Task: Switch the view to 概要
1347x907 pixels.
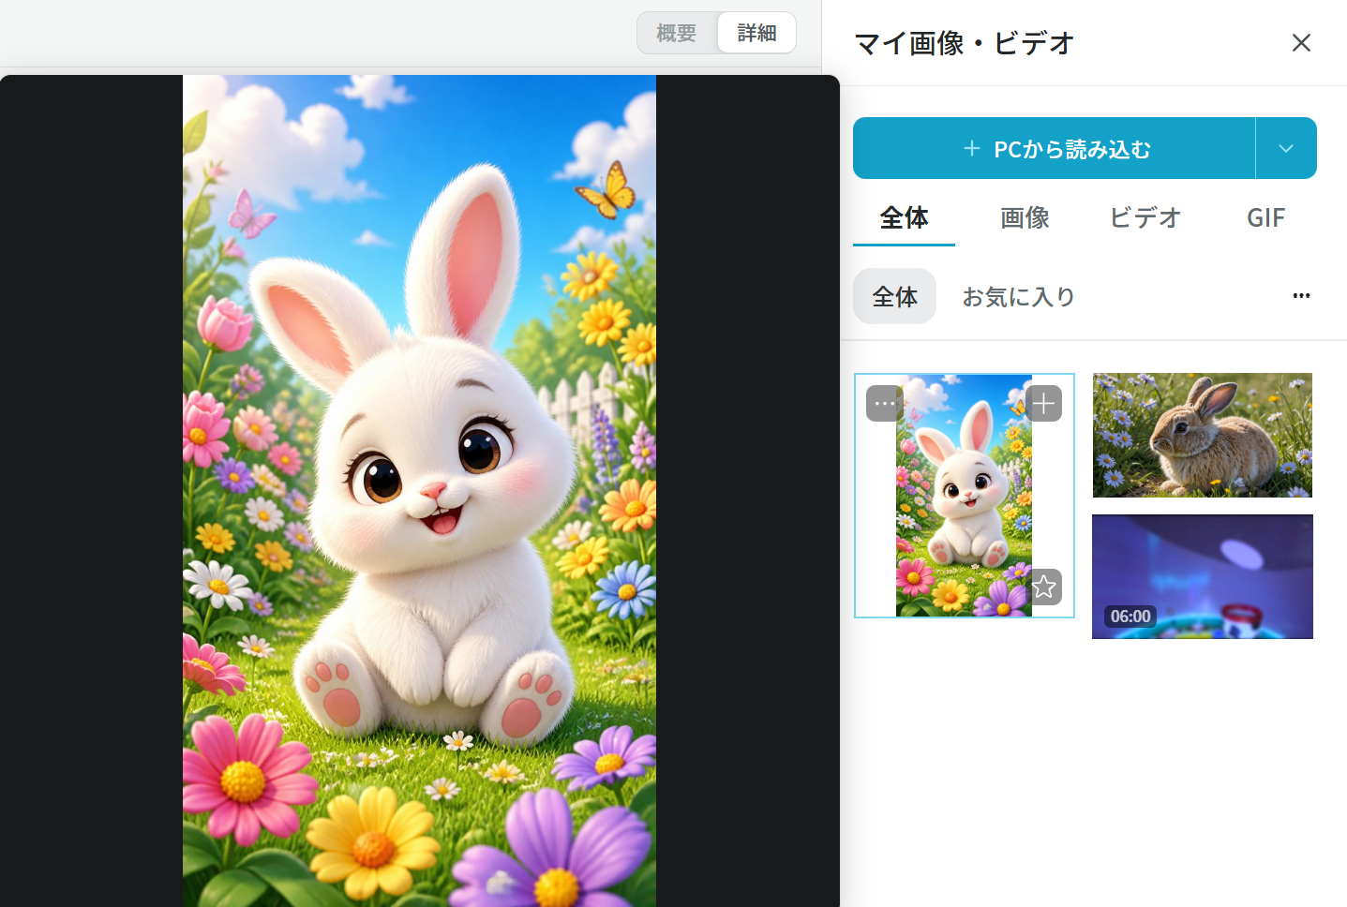Action: 677,33
